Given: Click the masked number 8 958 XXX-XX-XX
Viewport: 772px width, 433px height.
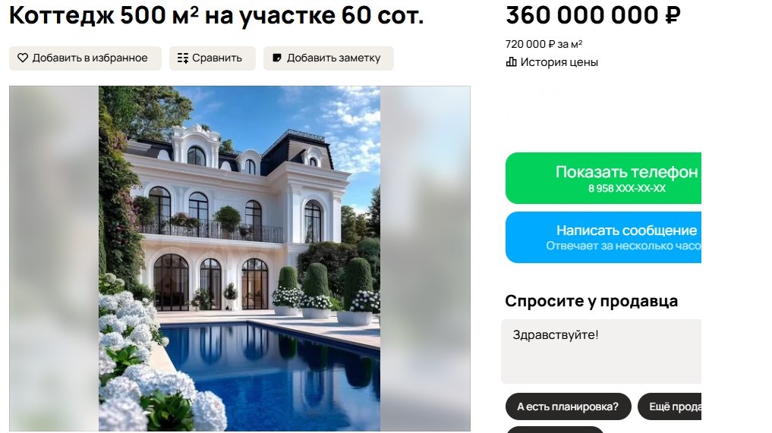Looking at the screenshot, I should [x=627, y=189].
